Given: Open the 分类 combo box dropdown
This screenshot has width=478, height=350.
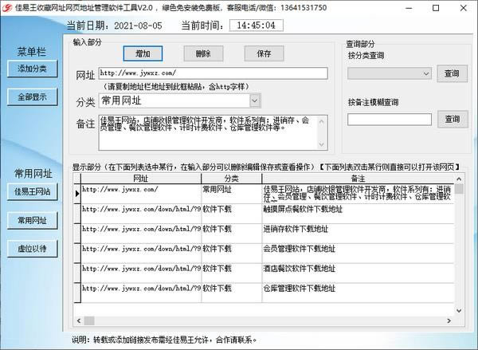Looking at the screenshot, I should pyautogui.click(x=254, y=100).
